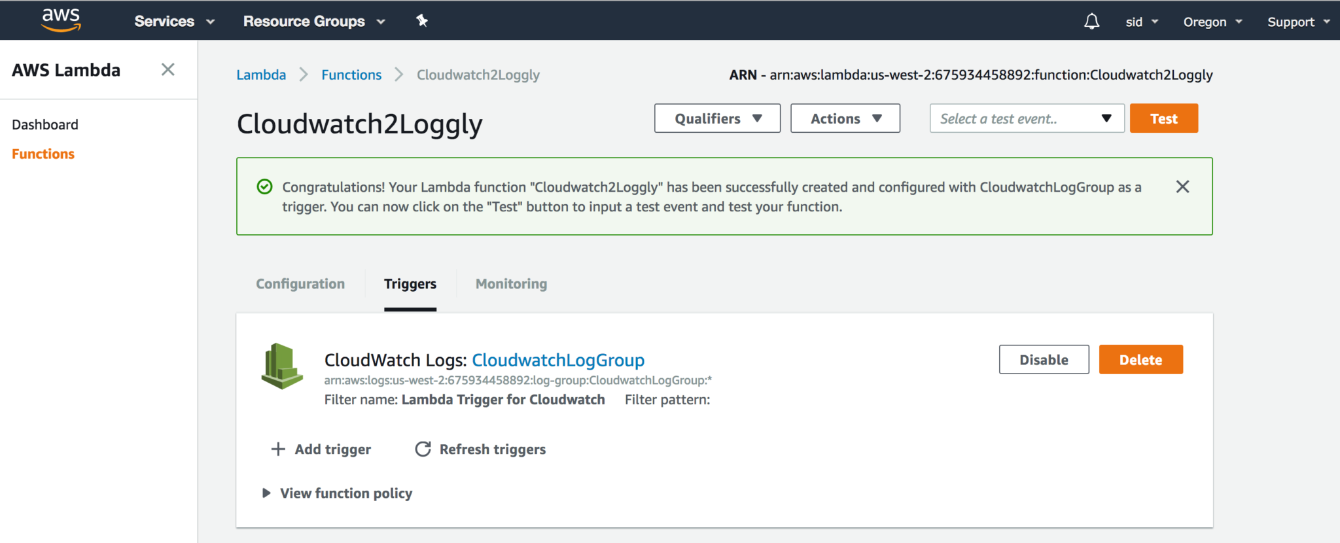Select the Triggers tab
1340x543 pixels.
(410, 284)
